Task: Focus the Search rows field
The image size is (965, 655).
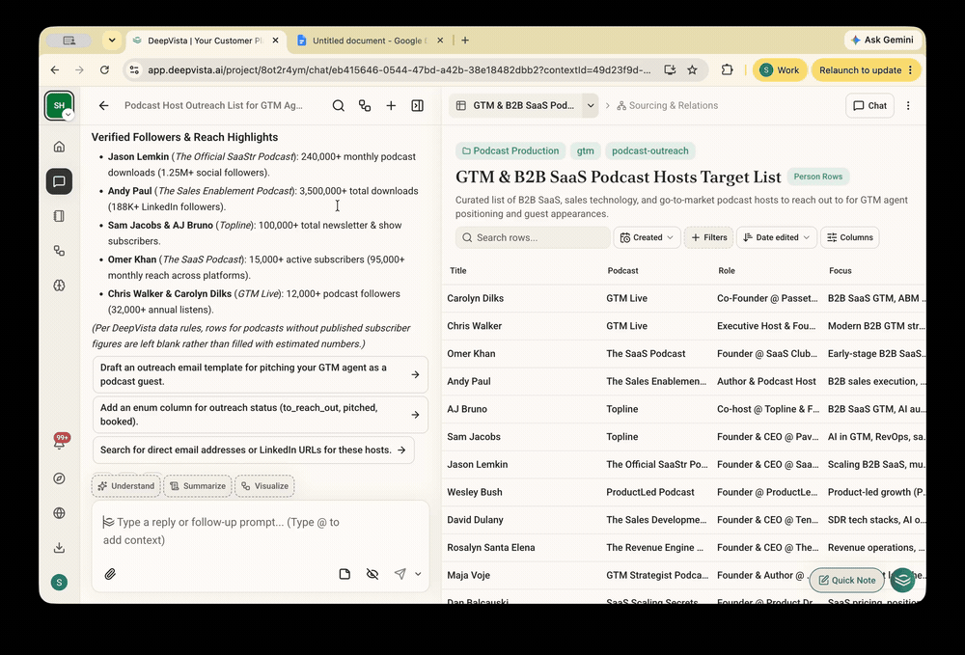Action: pos(533,237)
